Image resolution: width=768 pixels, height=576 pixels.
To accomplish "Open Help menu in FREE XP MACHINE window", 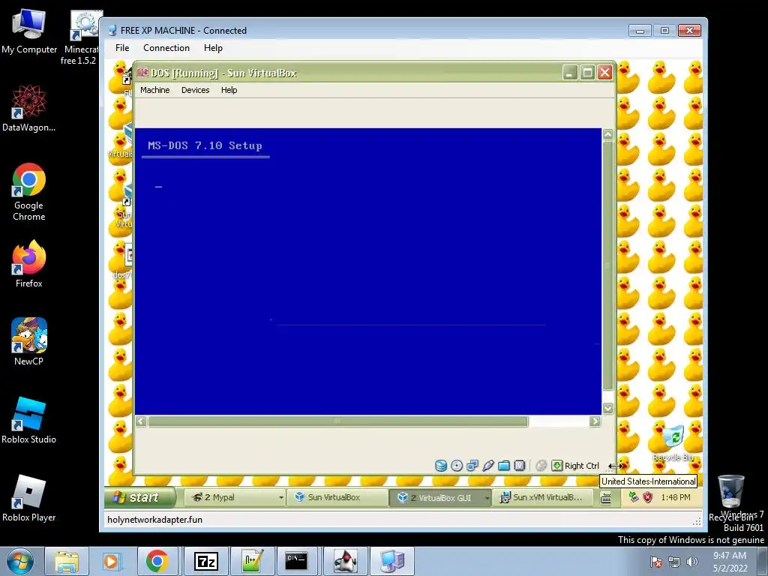I will (x=213, y=48).
